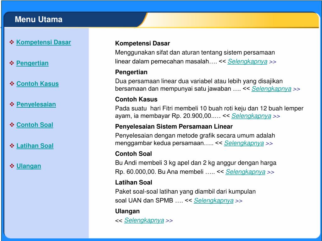Click diamond bullet beside Kompetensi Dasar link
Image resolution: width=322 pixels, height=241 pixels.
tap(12, 42)
